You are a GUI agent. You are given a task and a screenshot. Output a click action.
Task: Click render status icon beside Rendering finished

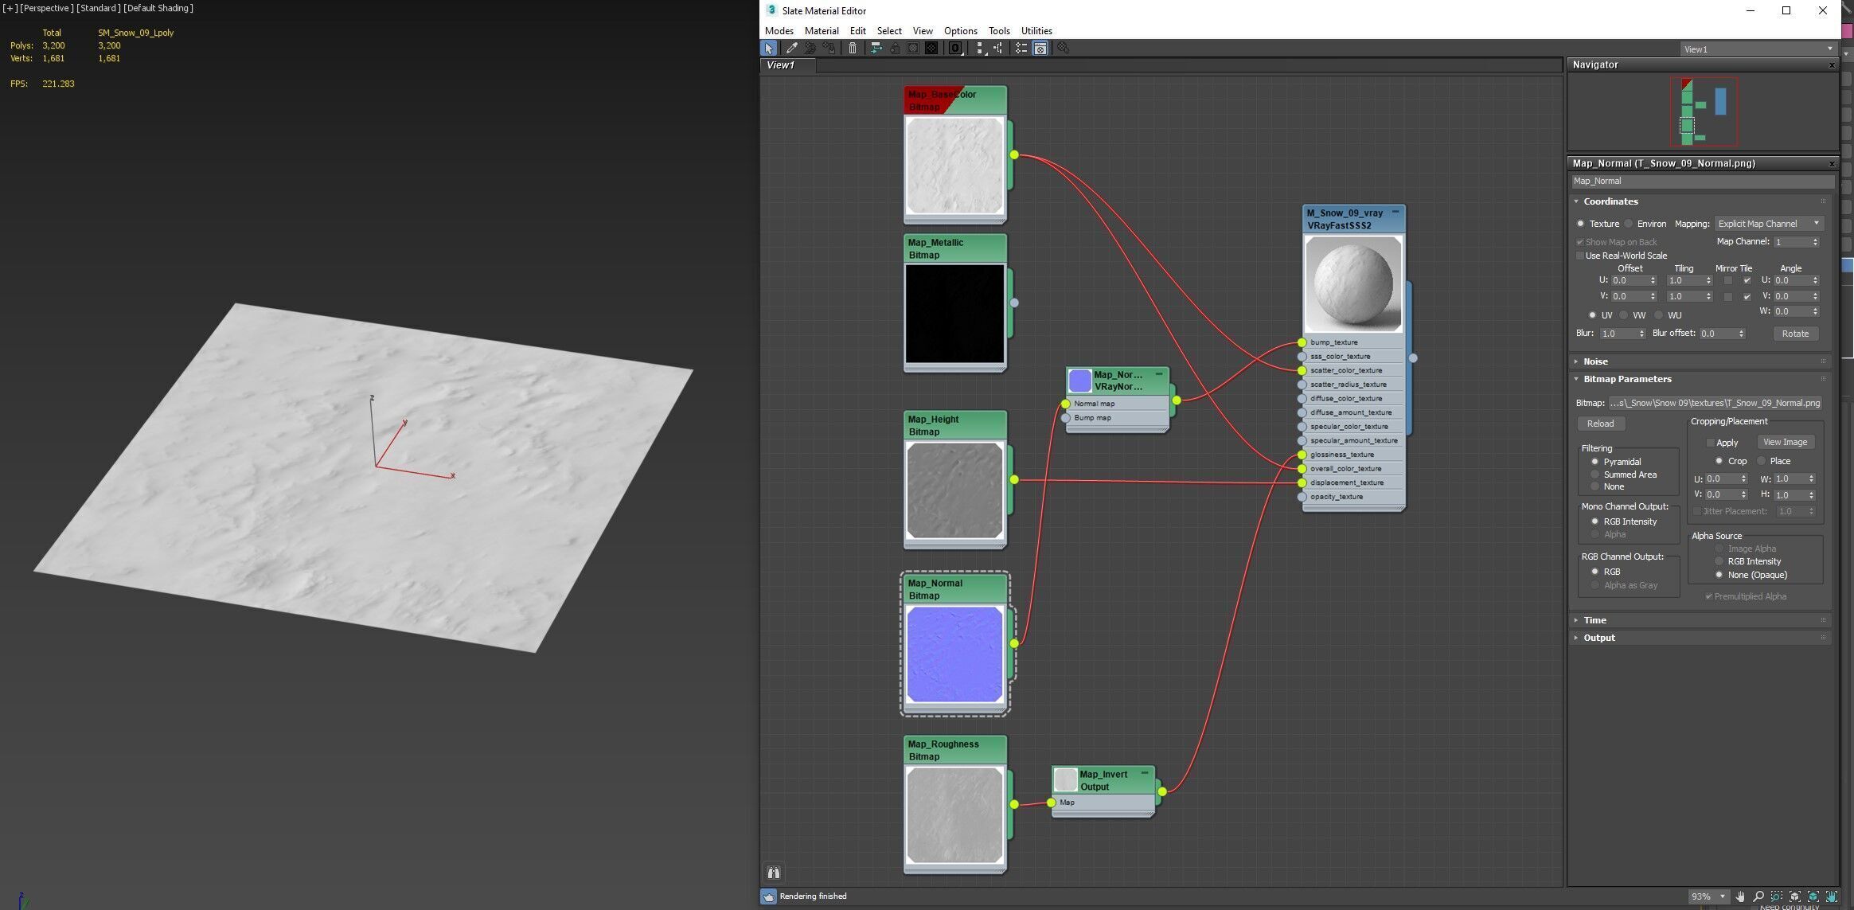pos(768,896)
